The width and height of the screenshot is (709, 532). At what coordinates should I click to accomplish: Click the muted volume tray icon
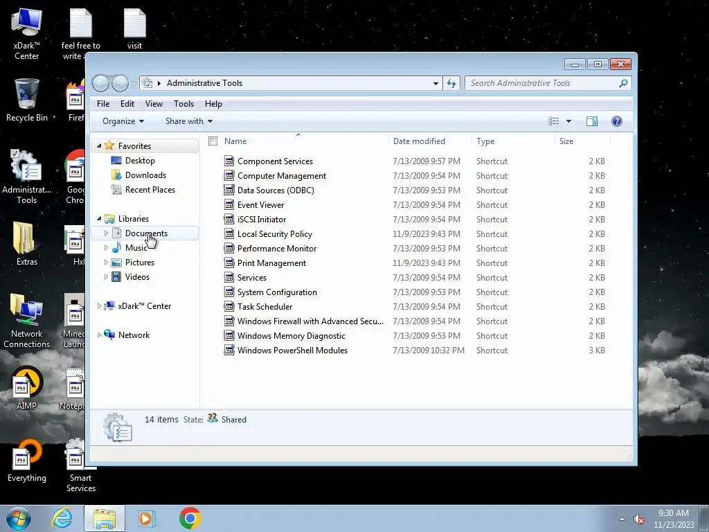point(639,520)
